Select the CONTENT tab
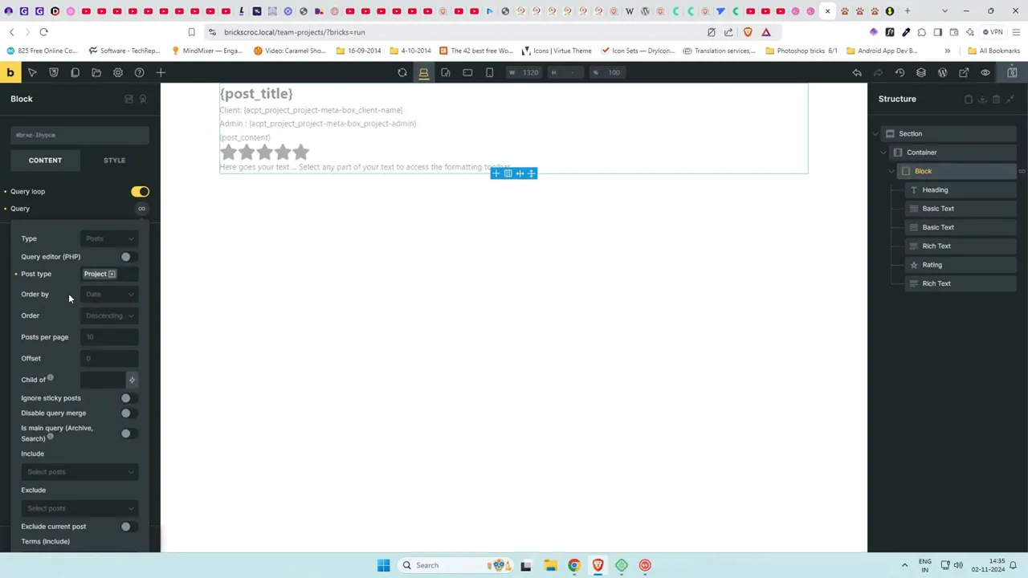The image size is (1028, 578). (45, 160)
